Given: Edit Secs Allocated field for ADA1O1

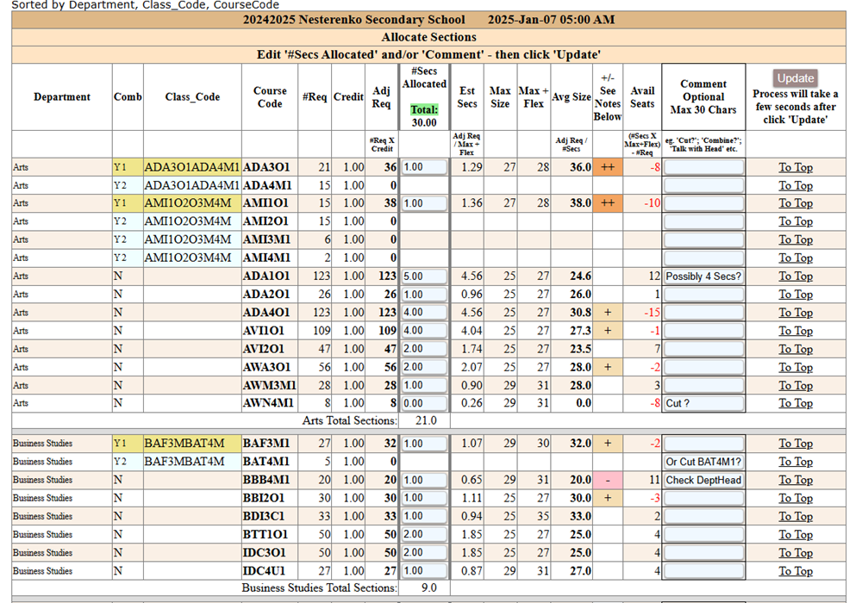Looking at the screenshot, I should 424,277.
